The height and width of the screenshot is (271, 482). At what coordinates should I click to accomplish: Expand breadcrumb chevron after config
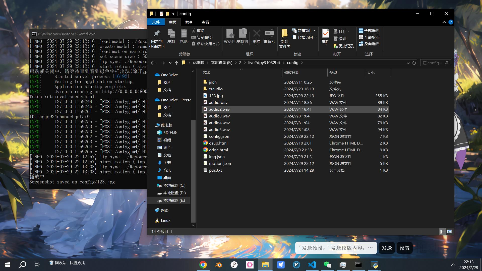click(302, 63)
